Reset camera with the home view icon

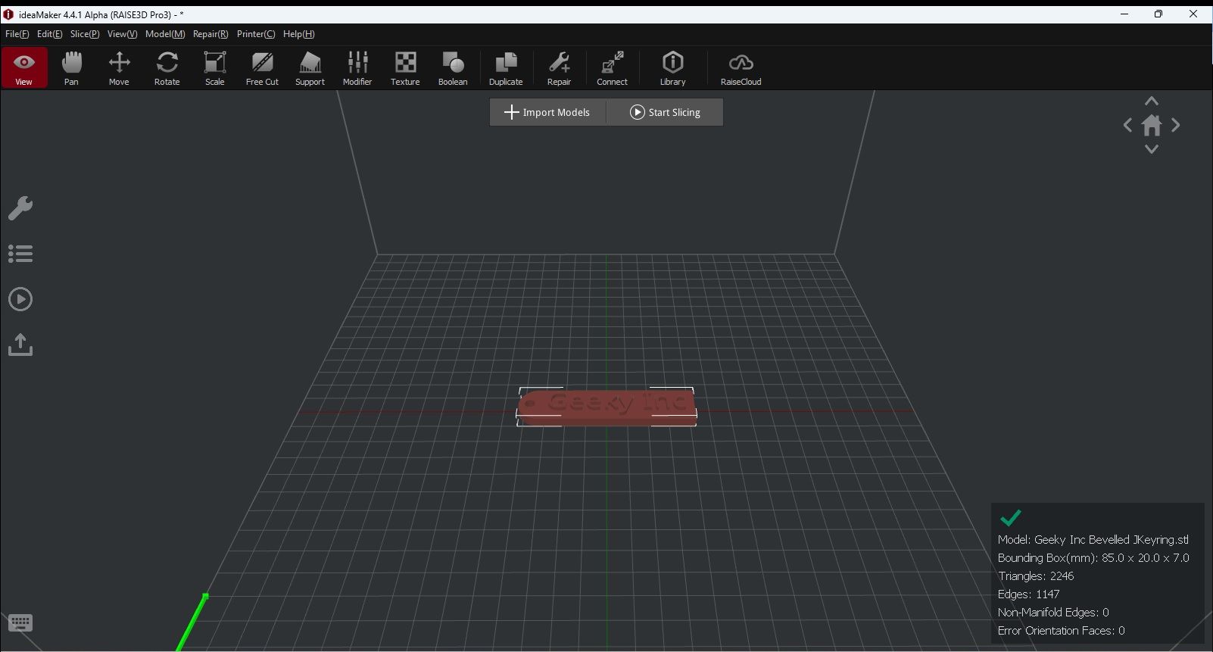click(1152, 125)
